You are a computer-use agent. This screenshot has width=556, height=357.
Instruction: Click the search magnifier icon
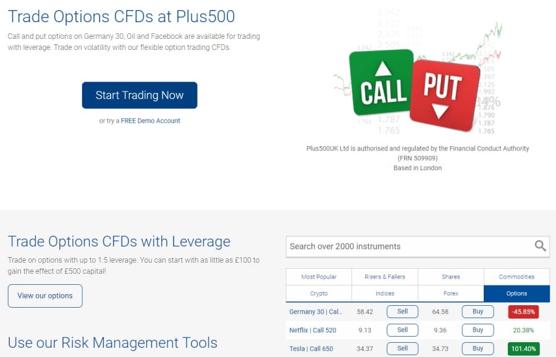(x=540, y=245)
